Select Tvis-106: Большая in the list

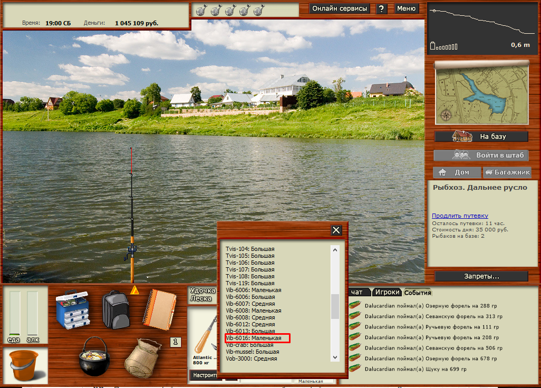(x=250, y=263)
